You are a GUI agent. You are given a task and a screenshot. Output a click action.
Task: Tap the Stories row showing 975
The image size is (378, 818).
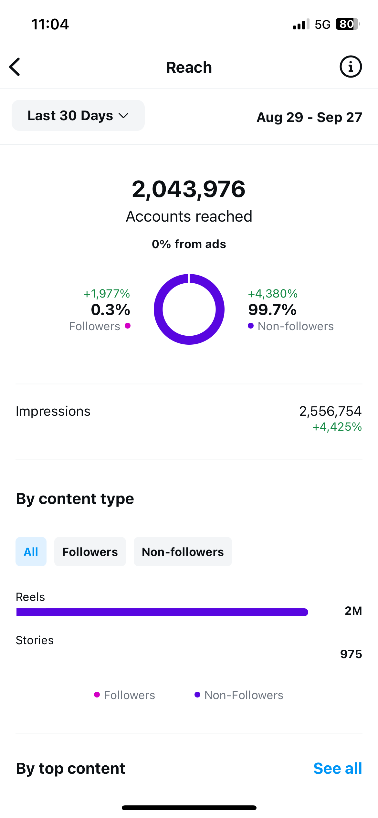tap(189, 648)
